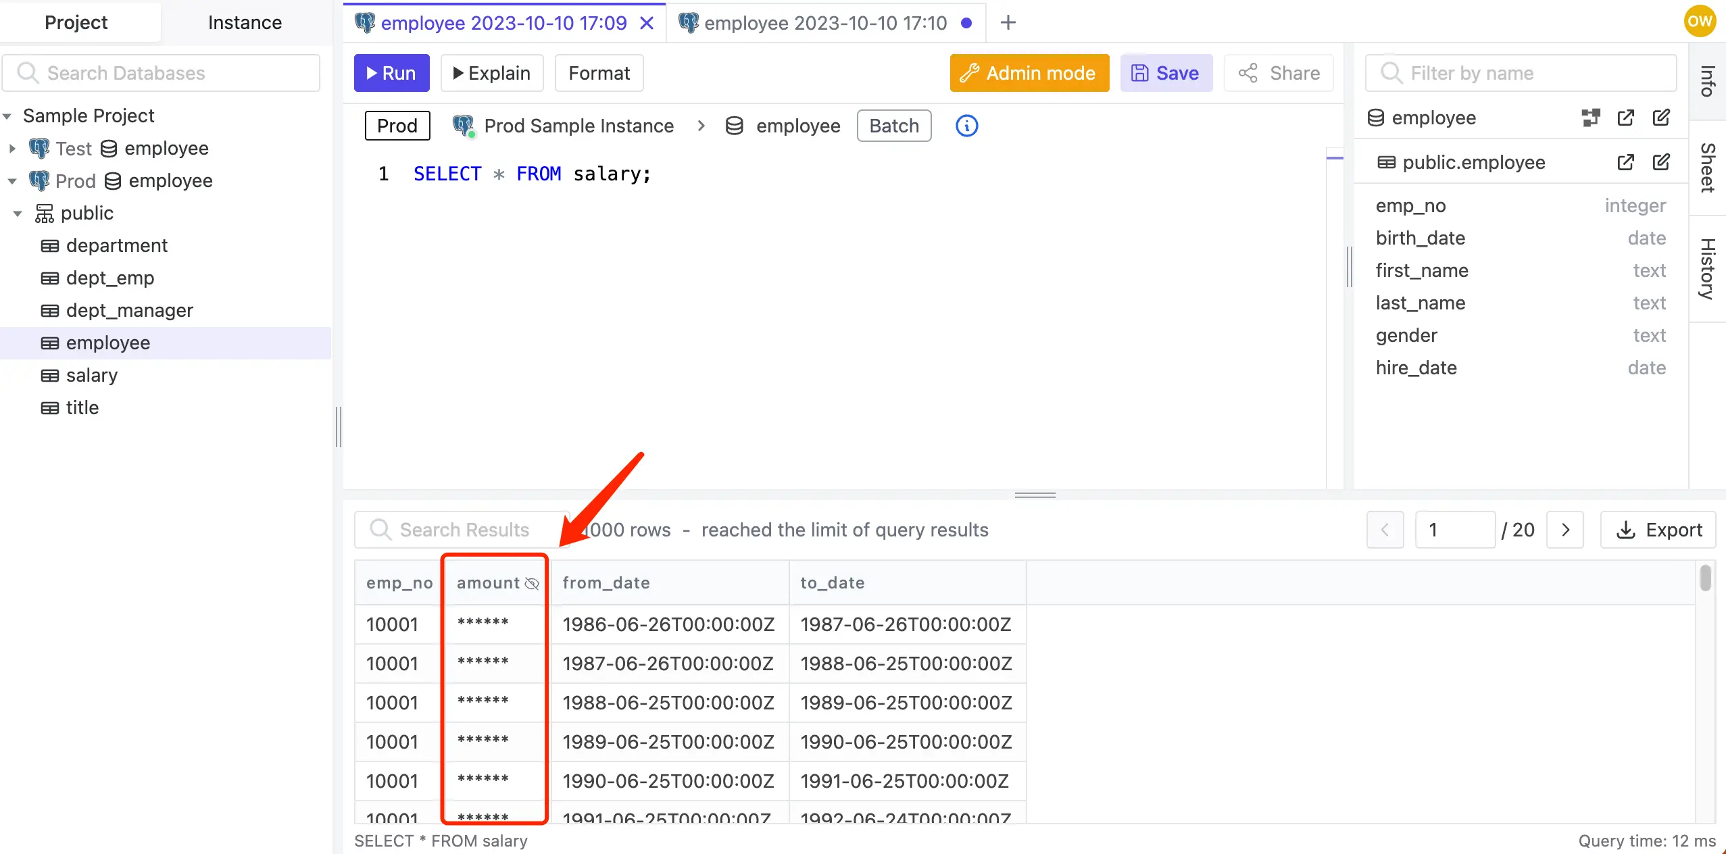This screenshot has width=1726, height=854.
Task: Collapse the public schema node
Action: (17, 213)
